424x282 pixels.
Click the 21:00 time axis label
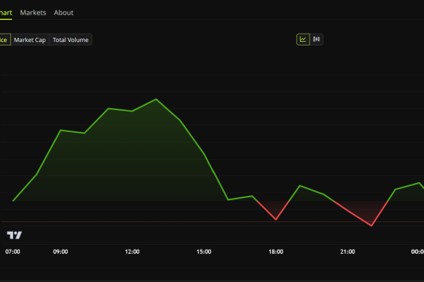tap(347, 252)
